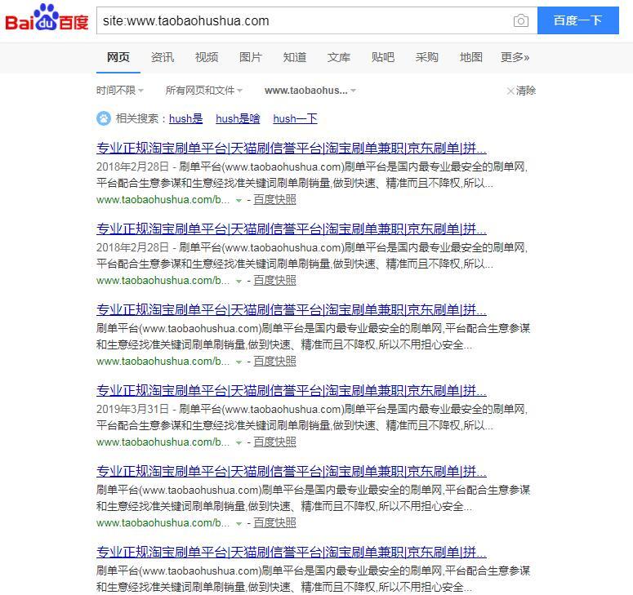Click the green URL below the 2019年3月31日 snippet
The height and width of the screenshot is (595, 633).
tap(163, 442)
